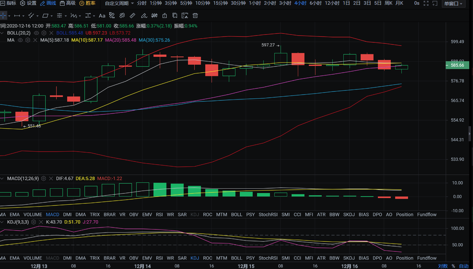The width and height of the screenshot is (473, 269).
Task: Hide the MA indicator using eye icon
Action: click(x=20, y=40)
